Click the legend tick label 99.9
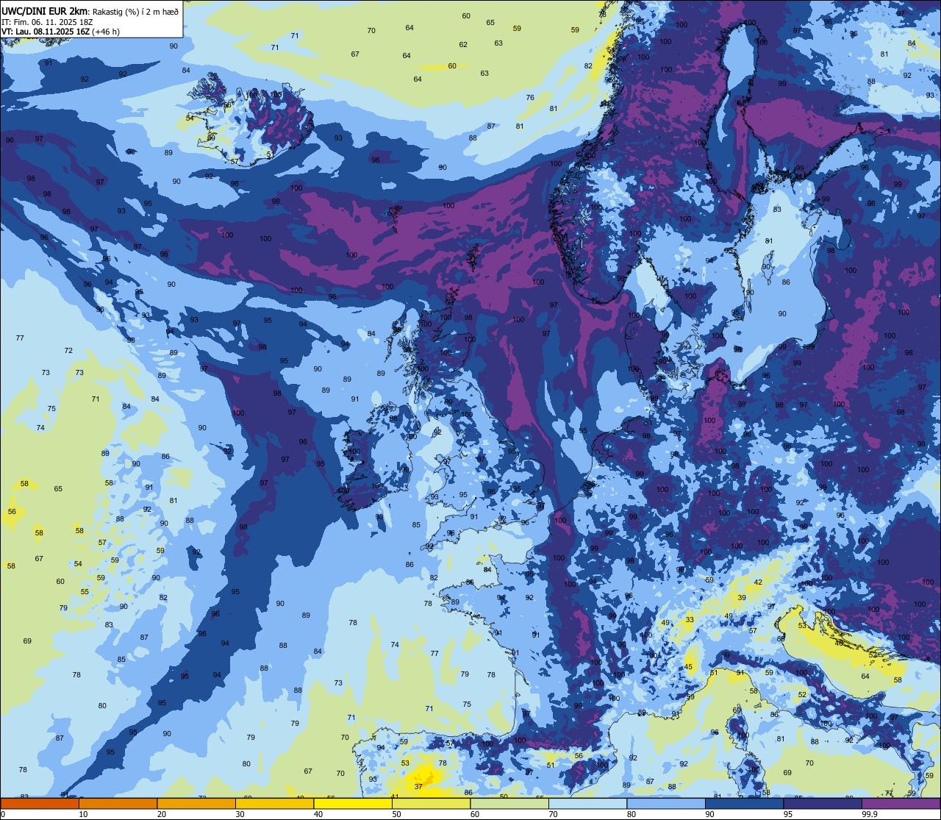This screenshot has height=820, width=941. pyautogui.click(x=869, y=814)
